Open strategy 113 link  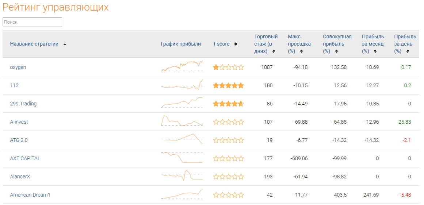14,85
